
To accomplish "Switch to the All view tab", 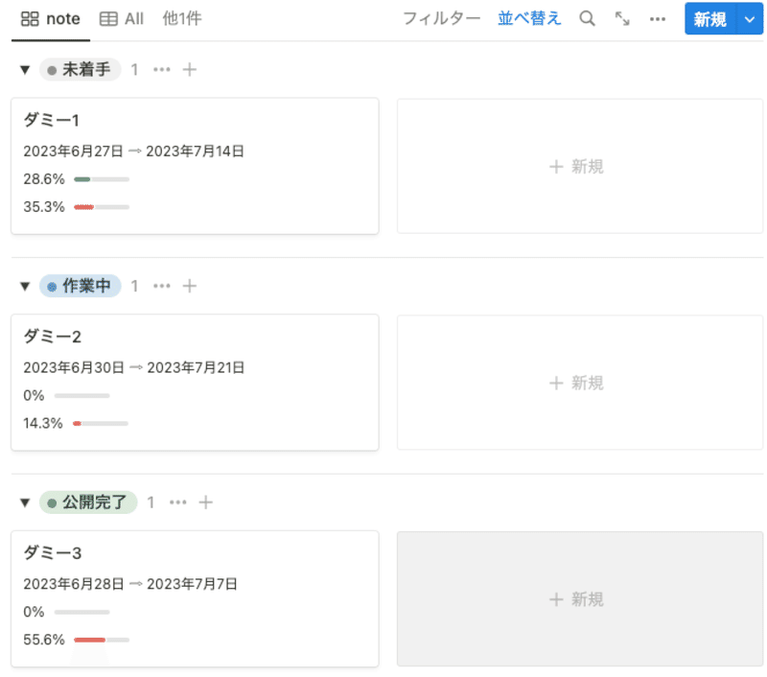I will [122, 19].
